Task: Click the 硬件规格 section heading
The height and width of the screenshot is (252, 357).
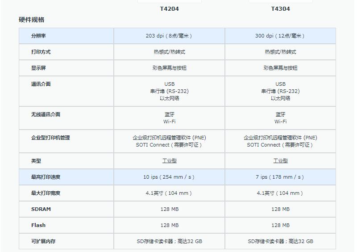Action: [32, 20]
